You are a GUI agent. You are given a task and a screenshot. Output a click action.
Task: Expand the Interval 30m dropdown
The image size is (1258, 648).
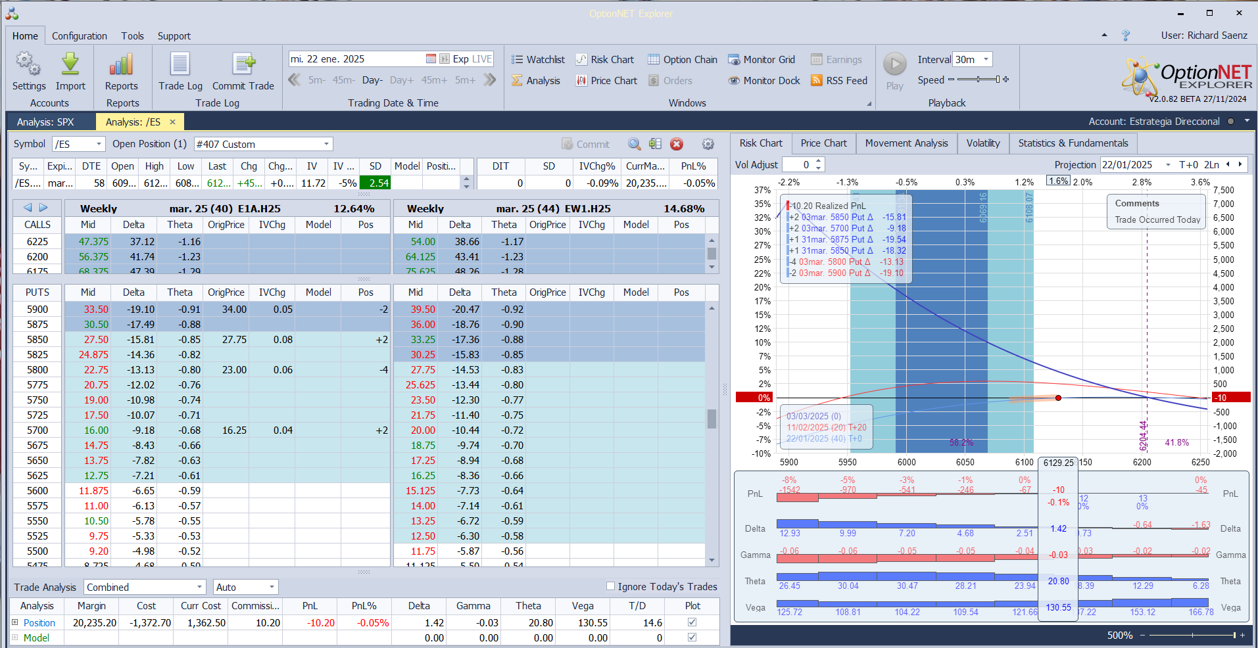click(x=986, y=60)
